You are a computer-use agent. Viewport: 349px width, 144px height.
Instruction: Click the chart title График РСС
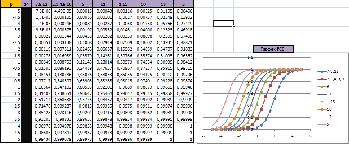(x=274, y=49)
